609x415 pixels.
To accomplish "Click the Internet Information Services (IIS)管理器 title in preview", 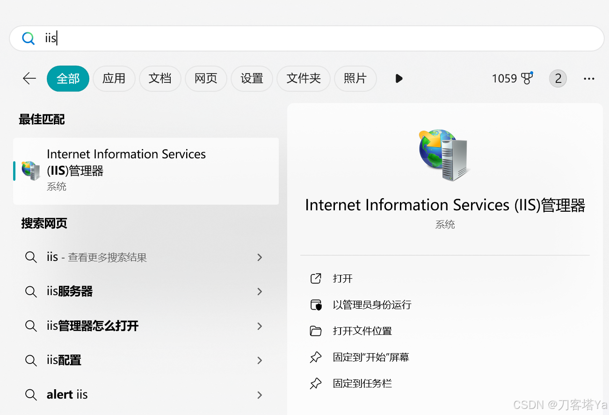I will [x=445, y=205].
